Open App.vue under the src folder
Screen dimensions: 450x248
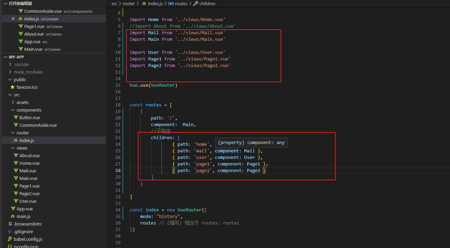25,209
